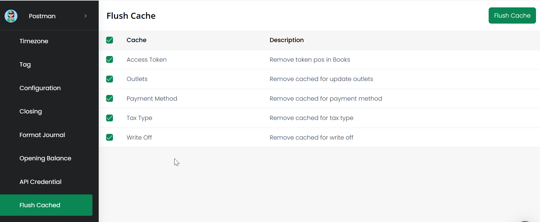Click the Postman profile name
The image size is (540, 222).
pos(42,16)
